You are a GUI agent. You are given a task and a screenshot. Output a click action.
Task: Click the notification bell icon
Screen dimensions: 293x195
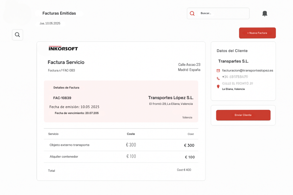[265, 13]
